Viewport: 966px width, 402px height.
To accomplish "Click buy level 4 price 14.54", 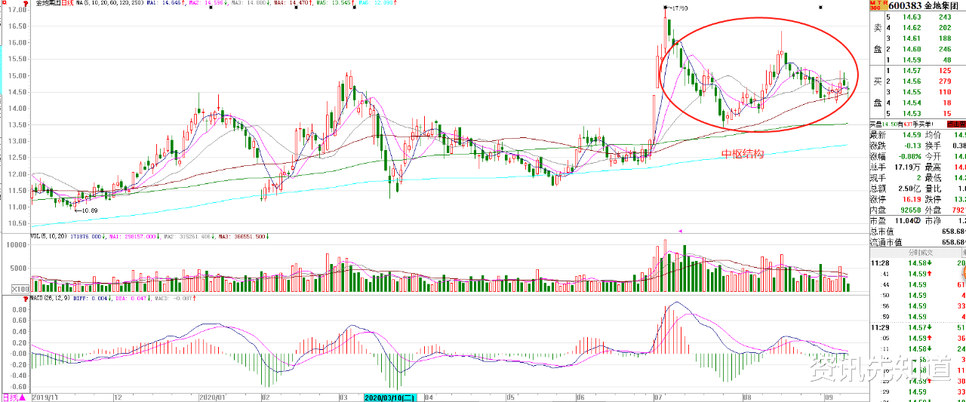I will pyautogui.click(x=910, y=103).
